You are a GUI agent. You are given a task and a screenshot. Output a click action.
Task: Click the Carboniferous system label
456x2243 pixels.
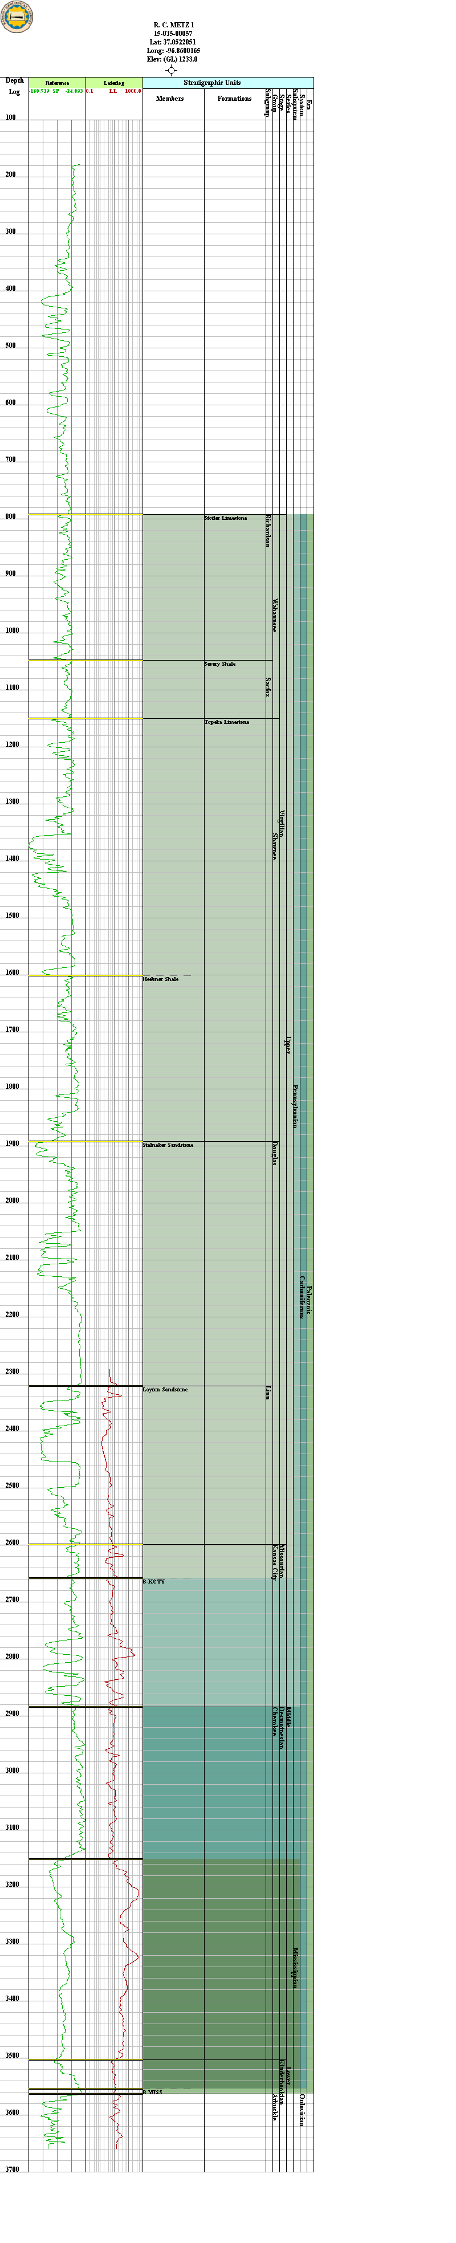click(302, 1297)
